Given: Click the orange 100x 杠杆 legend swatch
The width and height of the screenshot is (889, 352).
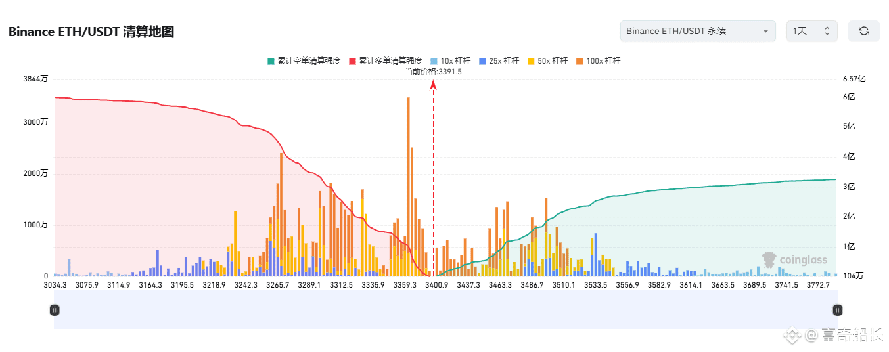Looking at the screenshot, I should click(580, 61).
